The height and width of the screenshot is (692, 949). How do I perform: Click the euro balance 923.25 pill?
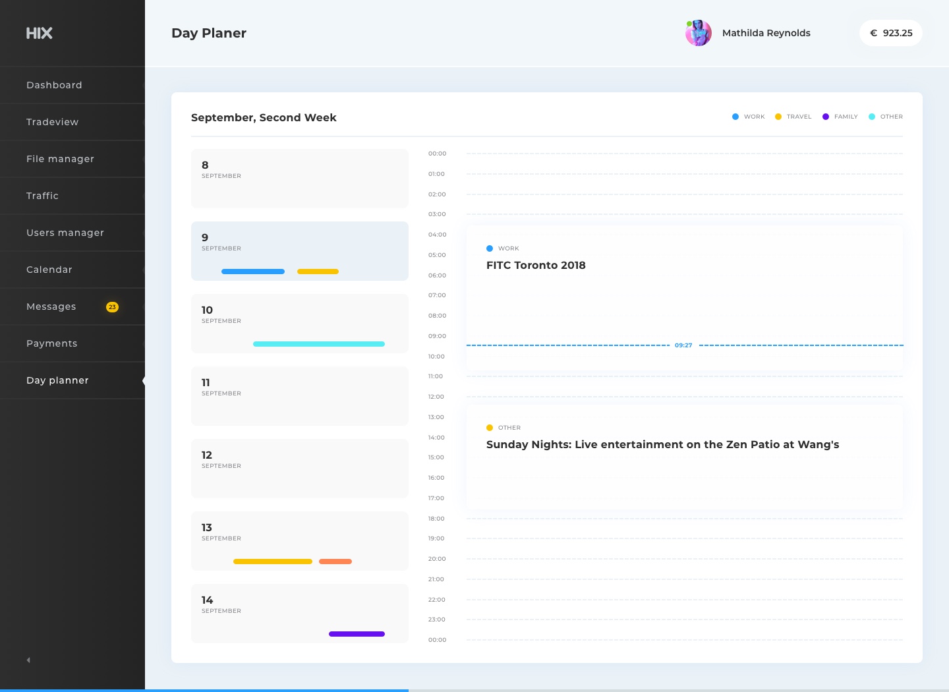point(890,33)
